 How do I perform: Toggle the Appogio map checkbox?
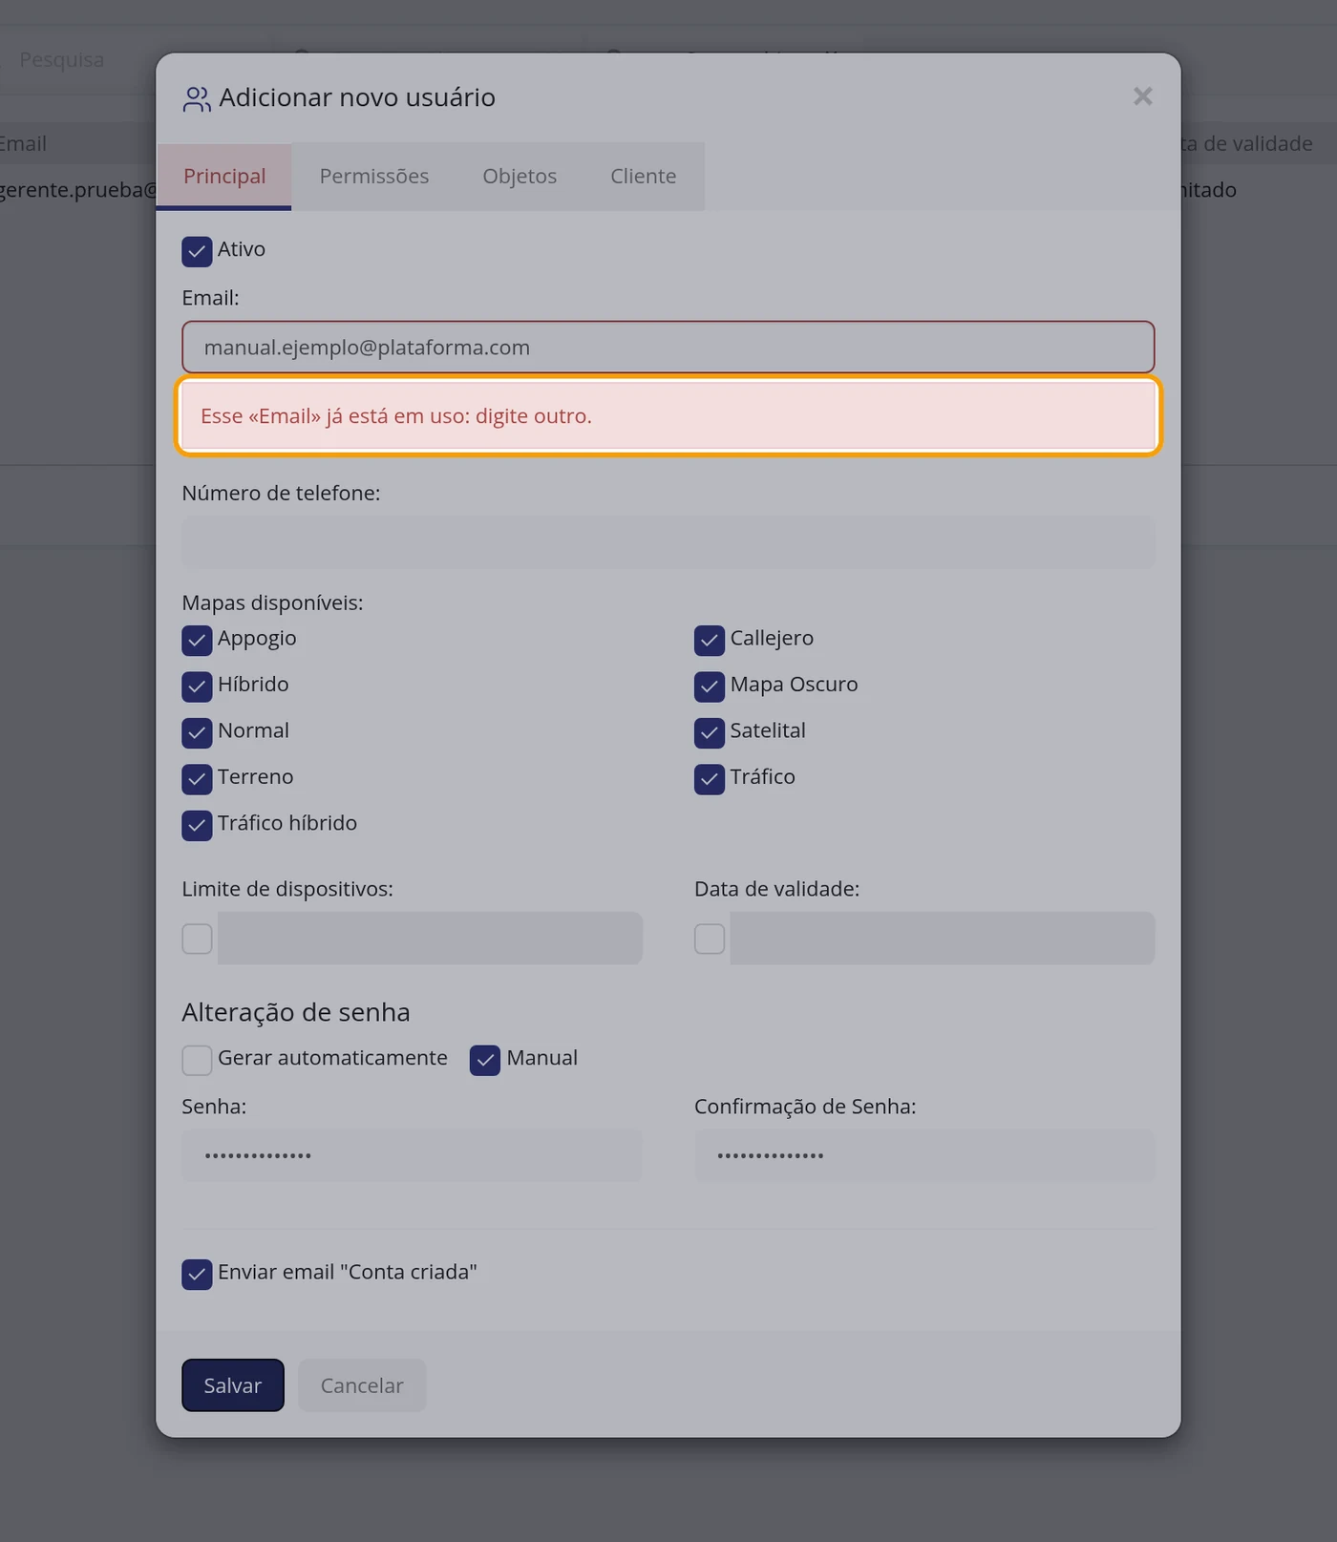coord(197,640)
